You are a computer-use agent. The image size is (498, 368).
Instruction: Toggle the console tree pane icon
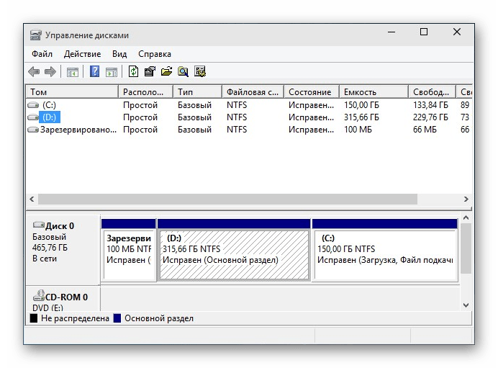(72, 72)
